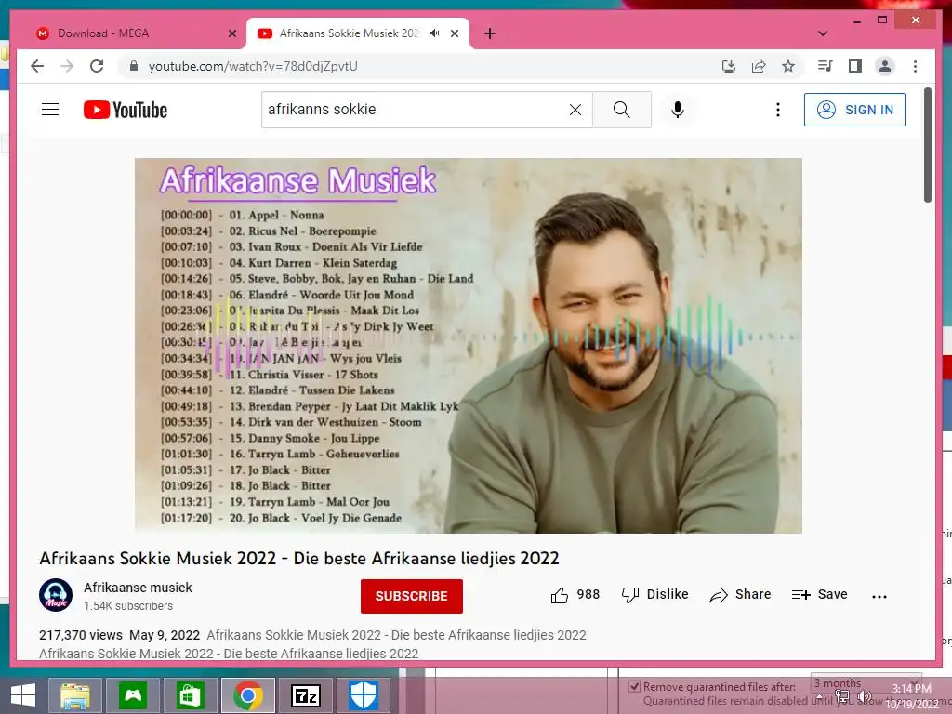Screen dimensions: 952x714
Task: Go forward with the browser forward arrow
Action: click(x=67, y=66)
